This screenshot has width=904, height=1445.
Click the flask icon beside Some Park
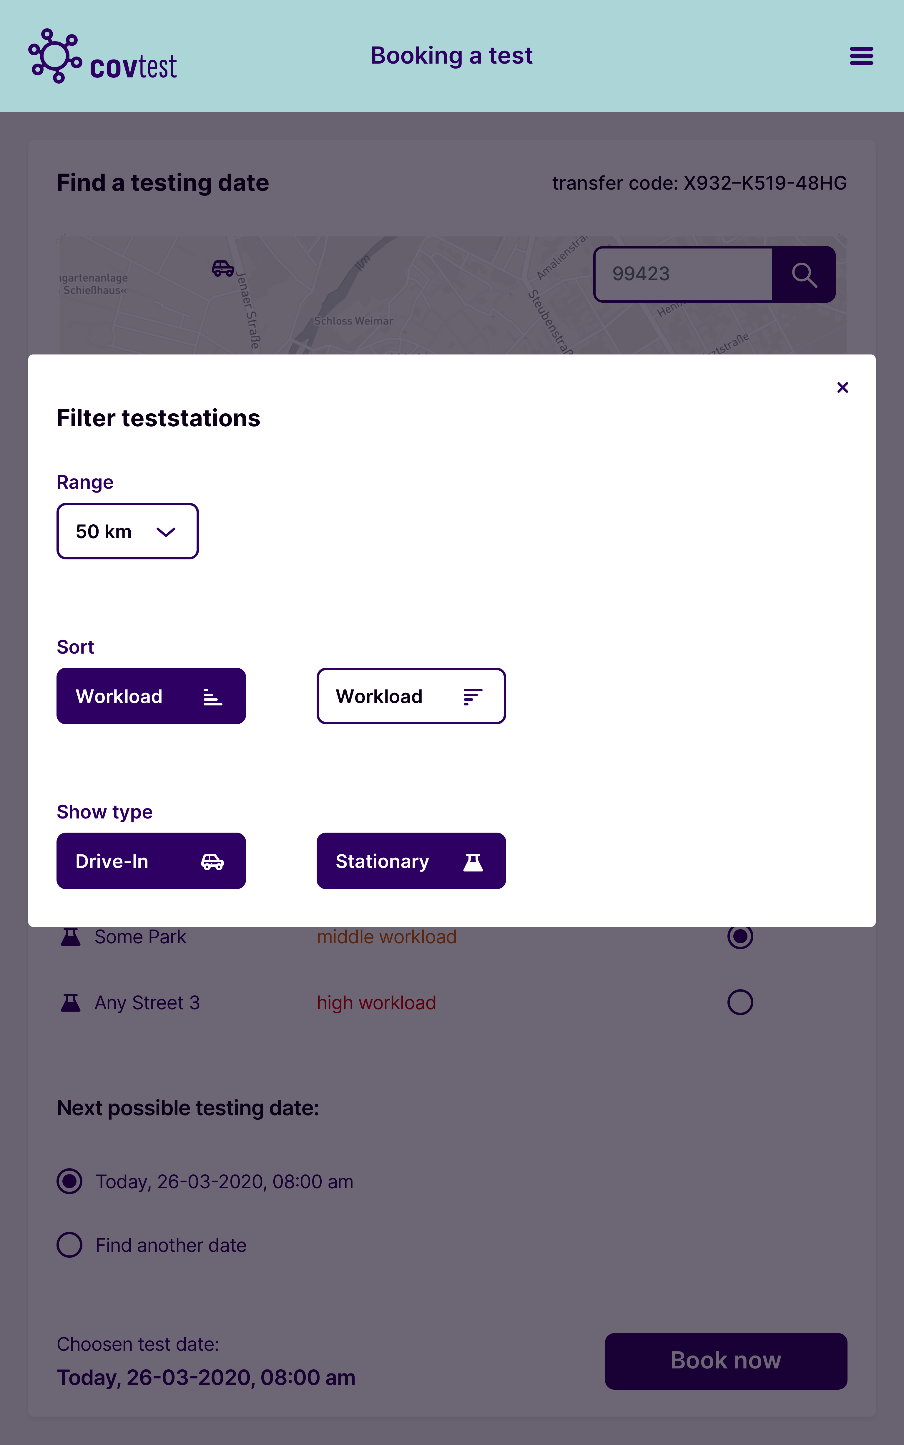tap(71, 937)
